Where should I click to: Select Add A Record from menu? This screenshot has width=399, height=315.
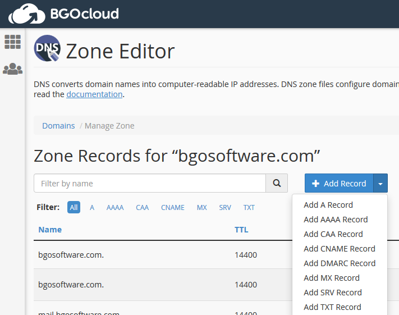point(328,205)
